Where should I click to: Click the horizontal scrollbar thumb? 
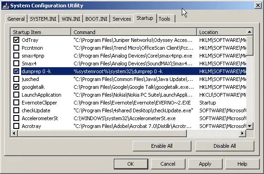tap(102, 133)
